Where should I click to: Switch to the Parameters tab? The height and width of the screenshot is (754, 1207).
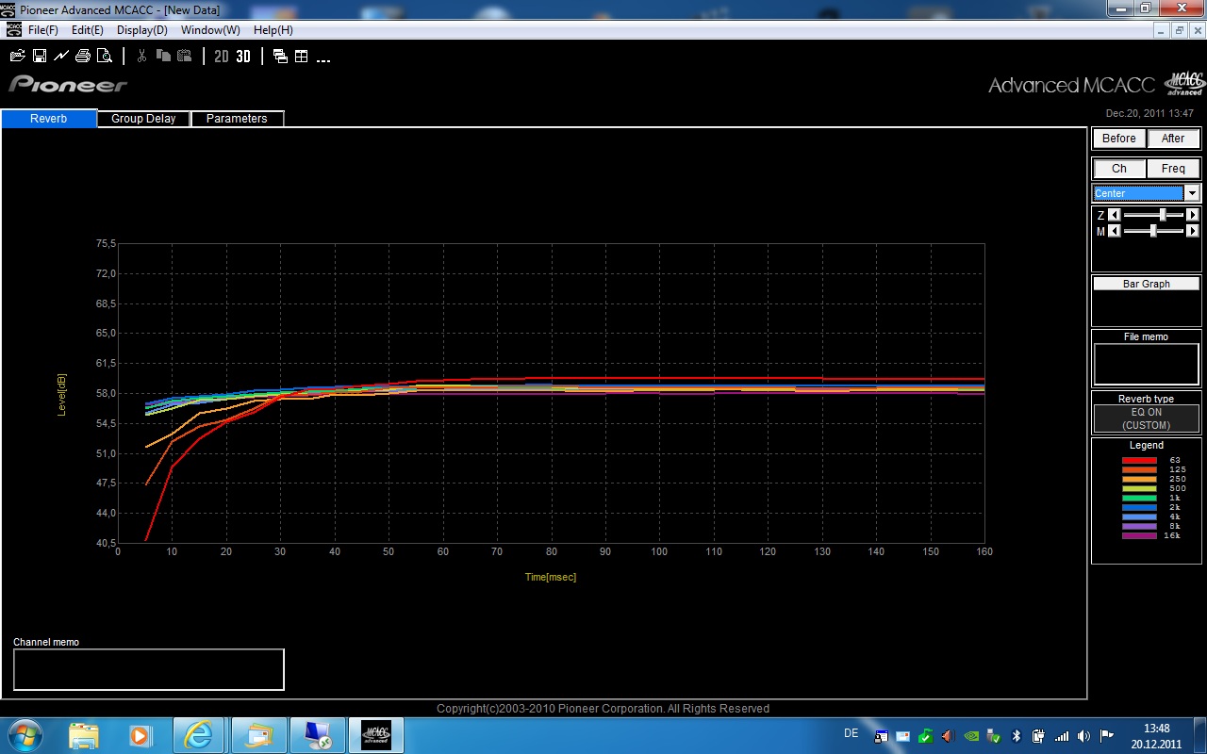(x=237, y=119)
